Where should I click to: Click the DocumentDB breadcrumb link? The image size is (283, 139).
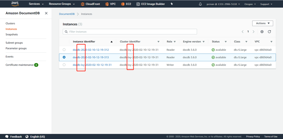point(67,14)
